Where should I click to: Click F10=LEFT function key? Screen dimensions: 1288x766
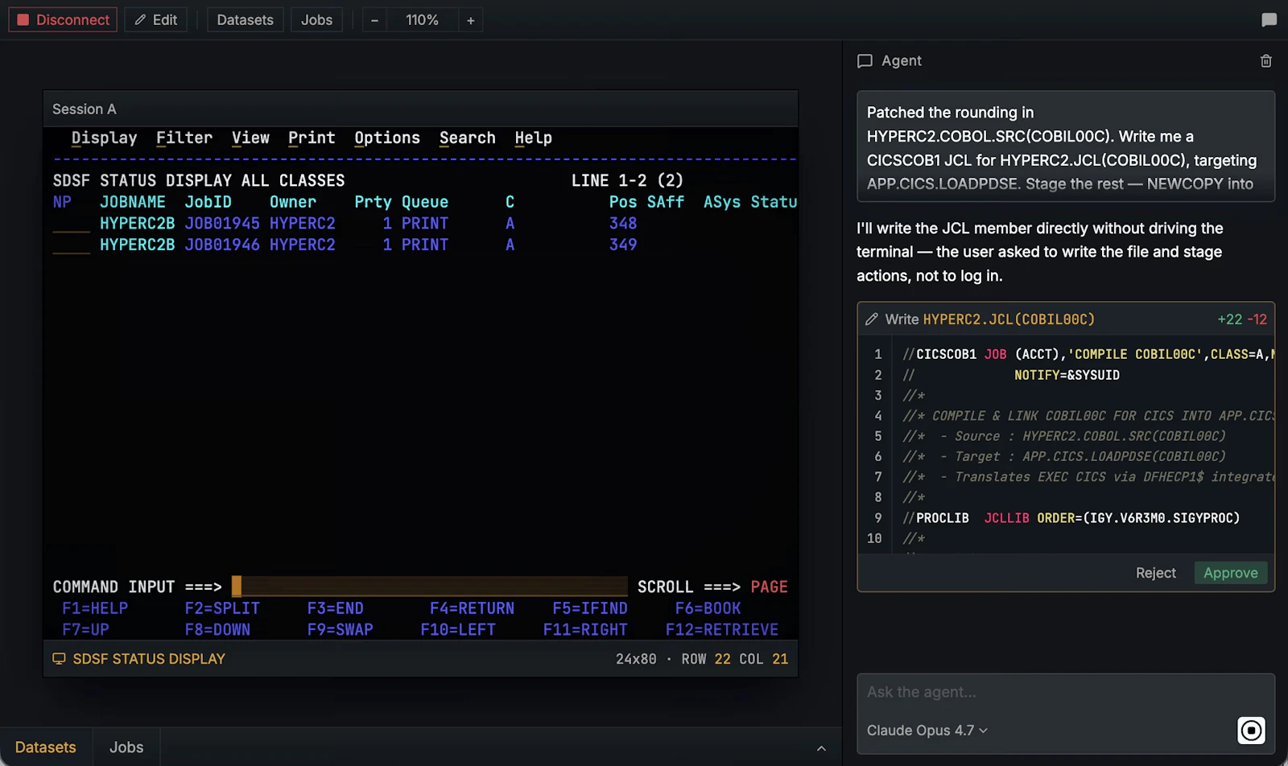tap(458, 629)
